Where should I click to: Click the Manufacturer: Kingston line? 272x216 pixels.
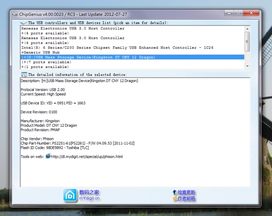coord(40,121)
